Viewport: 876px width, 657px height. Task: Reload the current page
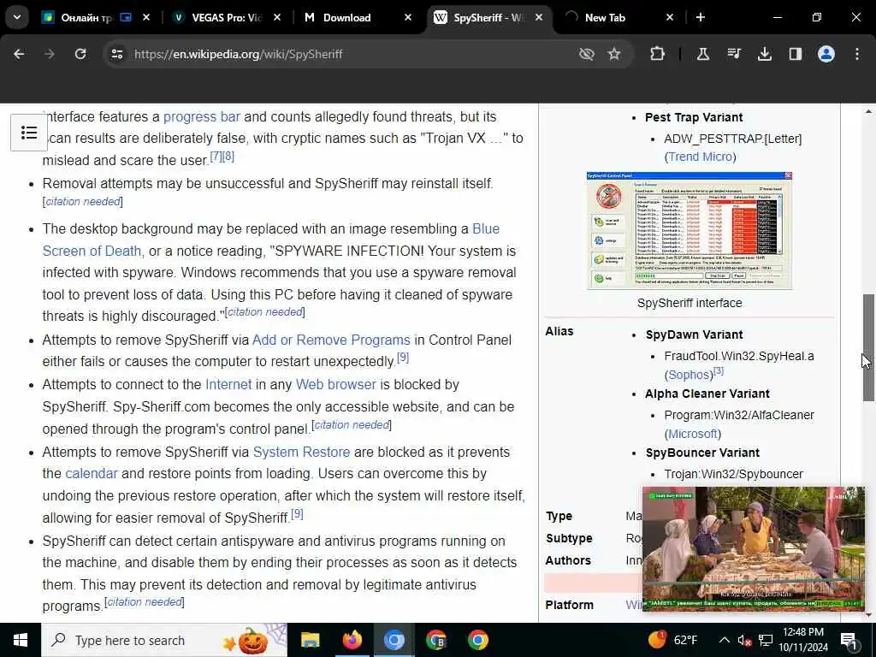pos(80,54)
